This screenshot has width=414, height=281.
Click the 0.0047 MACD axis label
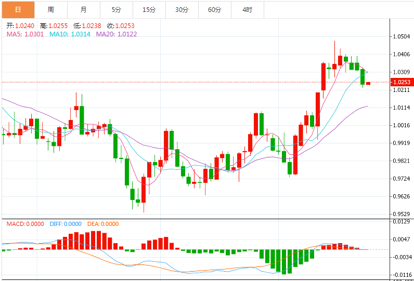tap(402, 239)
